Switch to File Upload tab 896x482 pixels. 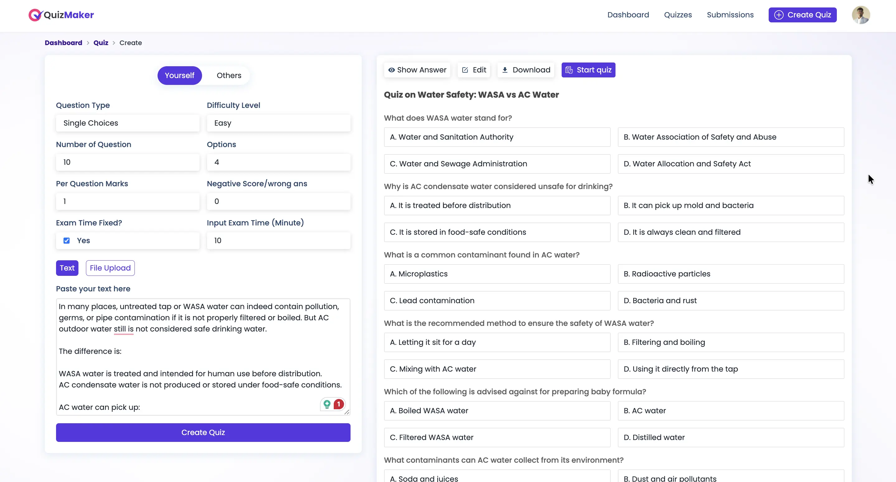coord(110,268)
